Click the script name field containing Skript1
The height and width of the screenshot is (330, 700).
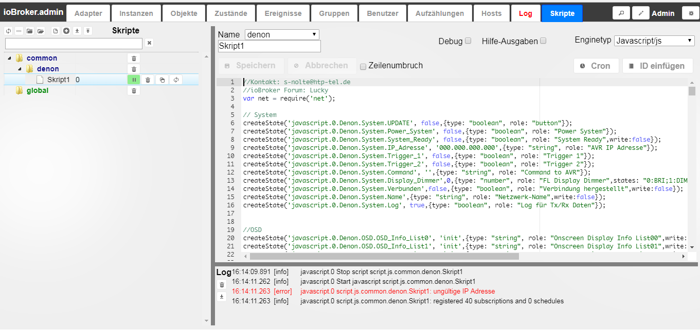pyautogui.click(x=270, y=46)
